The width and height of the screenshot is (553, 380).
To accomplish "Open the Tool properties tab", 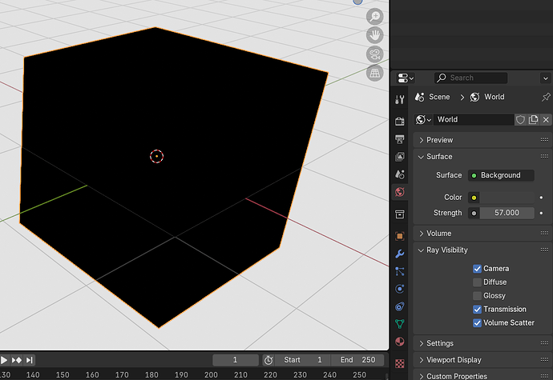I will click(400, 100).
